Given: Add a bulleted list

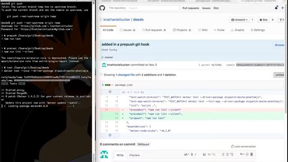Looking at the screenshot, I should coord(223,154).
